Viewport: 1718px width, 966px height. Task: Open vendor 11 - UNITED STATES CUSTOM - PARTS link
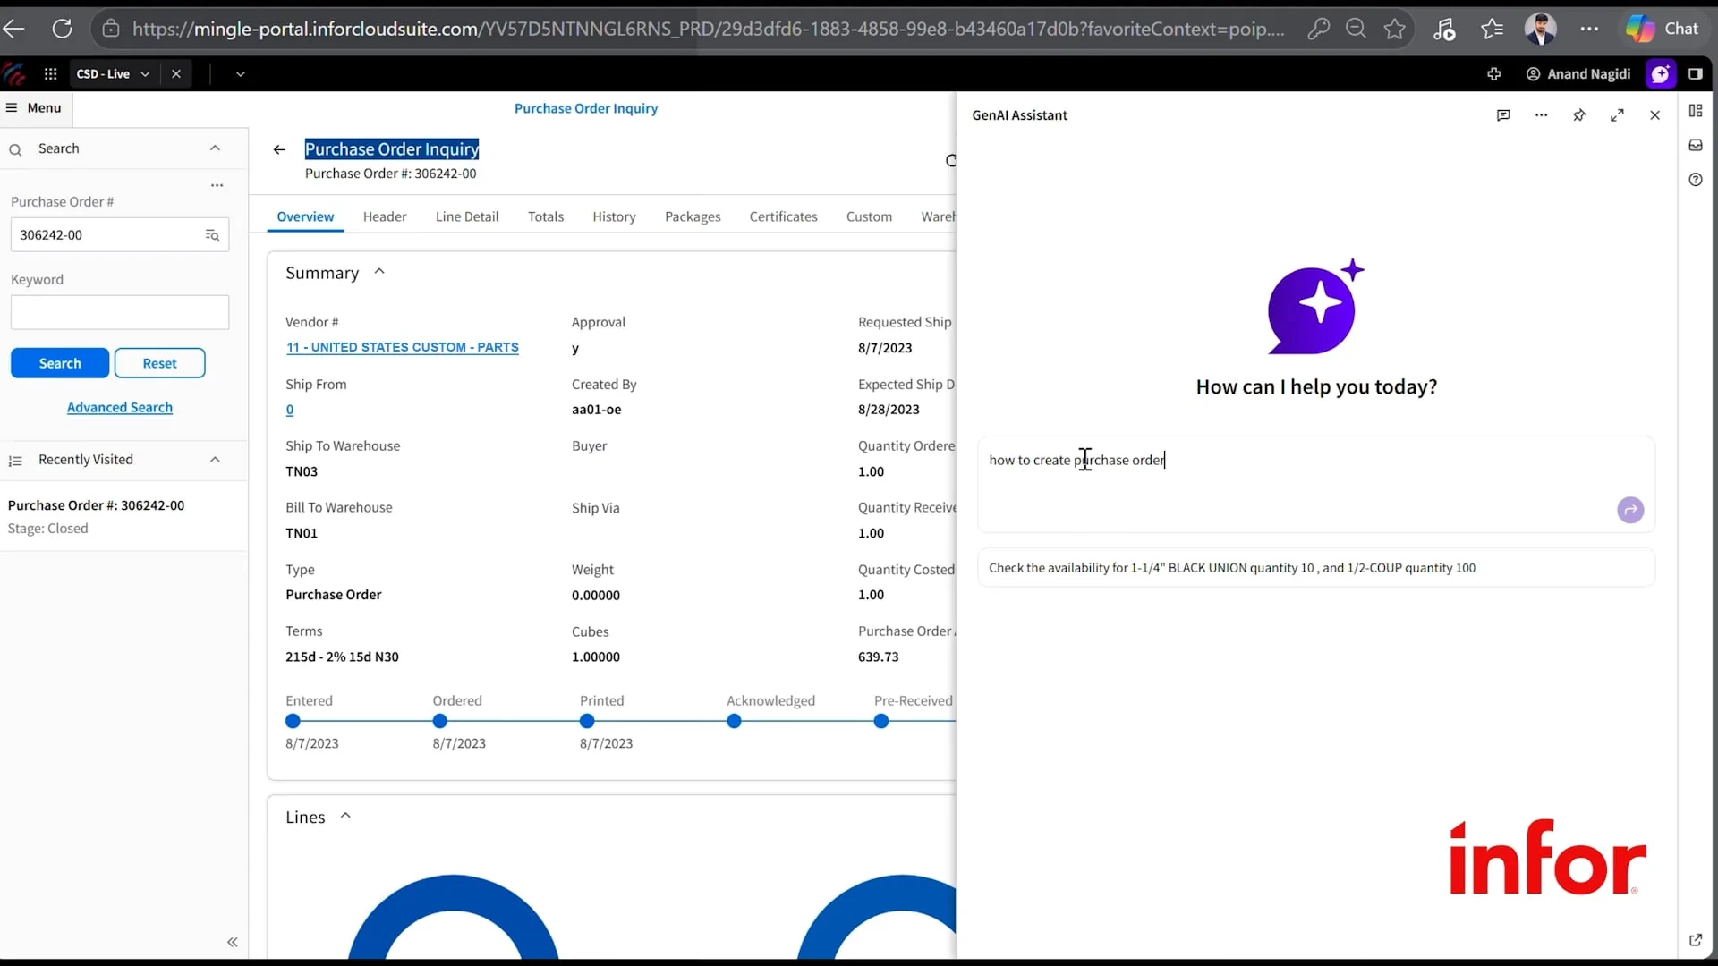[402, 347]
